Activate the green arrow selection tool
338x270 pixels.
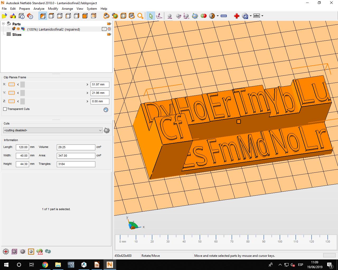151,16
